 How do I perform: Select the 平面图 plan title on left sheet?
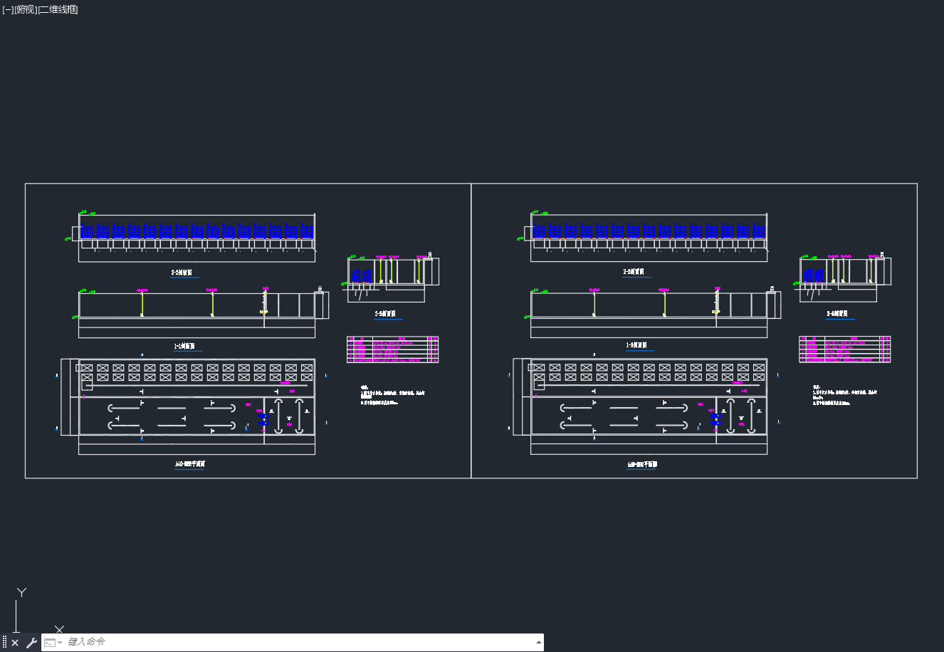(x=190, y=464)
